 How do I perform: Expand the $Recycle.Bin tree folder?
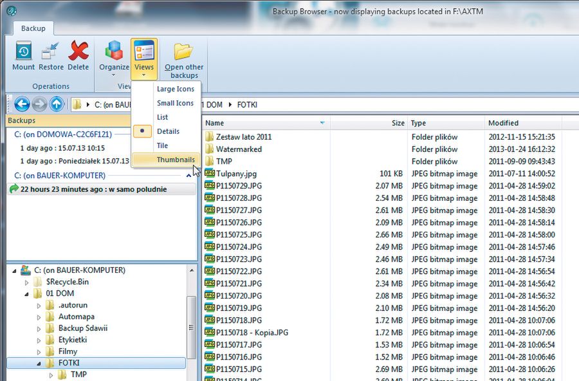tap(27, 283)
